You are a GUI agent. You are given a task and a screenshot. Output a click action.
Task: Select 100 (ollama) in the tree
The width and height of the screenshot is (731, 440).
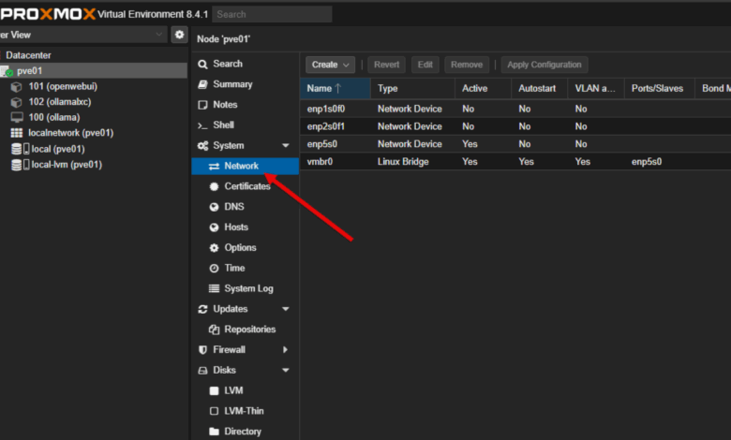coord(54,117)
